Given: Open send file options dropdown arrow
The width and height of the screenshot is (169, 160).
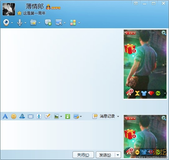Looking at the screenshot, I should pos(39,23).
